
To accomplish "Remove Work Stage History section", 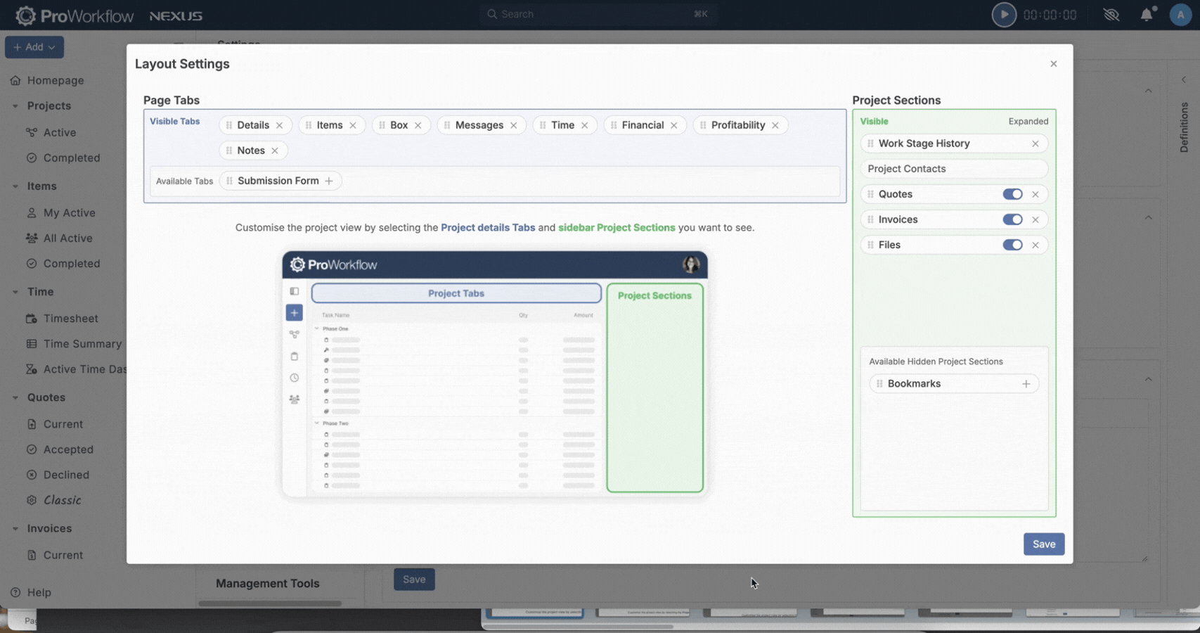I will pos(1035,143).
